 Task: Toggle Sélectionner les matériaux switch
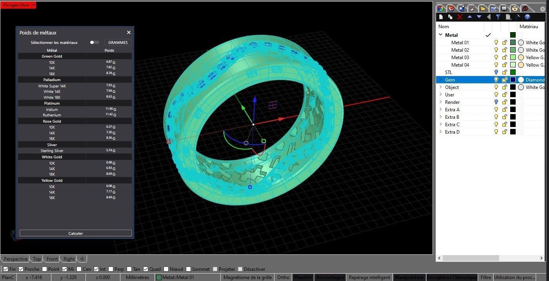94,42
